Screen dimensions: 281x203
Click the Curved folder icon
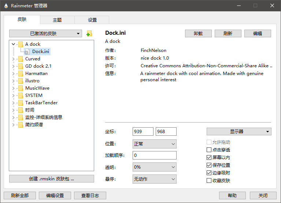(x=21, y=59)
